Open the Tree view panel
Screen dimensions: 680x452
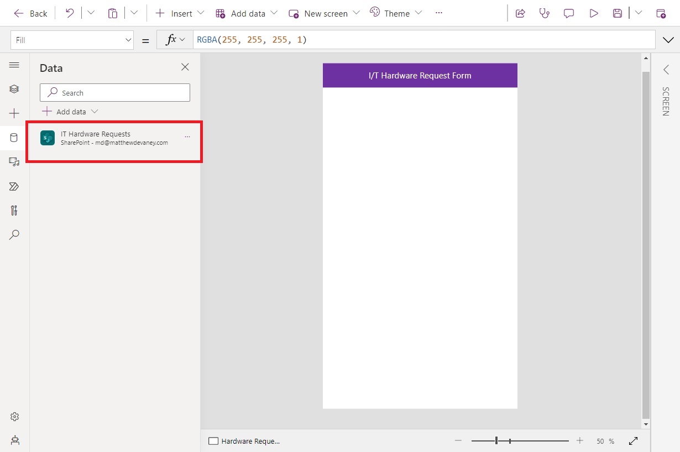[x=14, y=88]
